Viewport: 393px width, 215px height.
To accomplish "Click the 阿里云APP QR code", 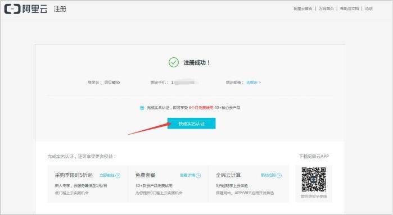I will click(314, 180).
